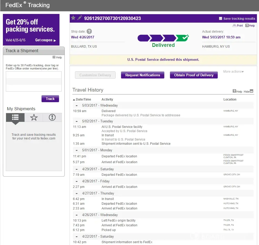Click the Request Notifications button

[x=142, y=75]
